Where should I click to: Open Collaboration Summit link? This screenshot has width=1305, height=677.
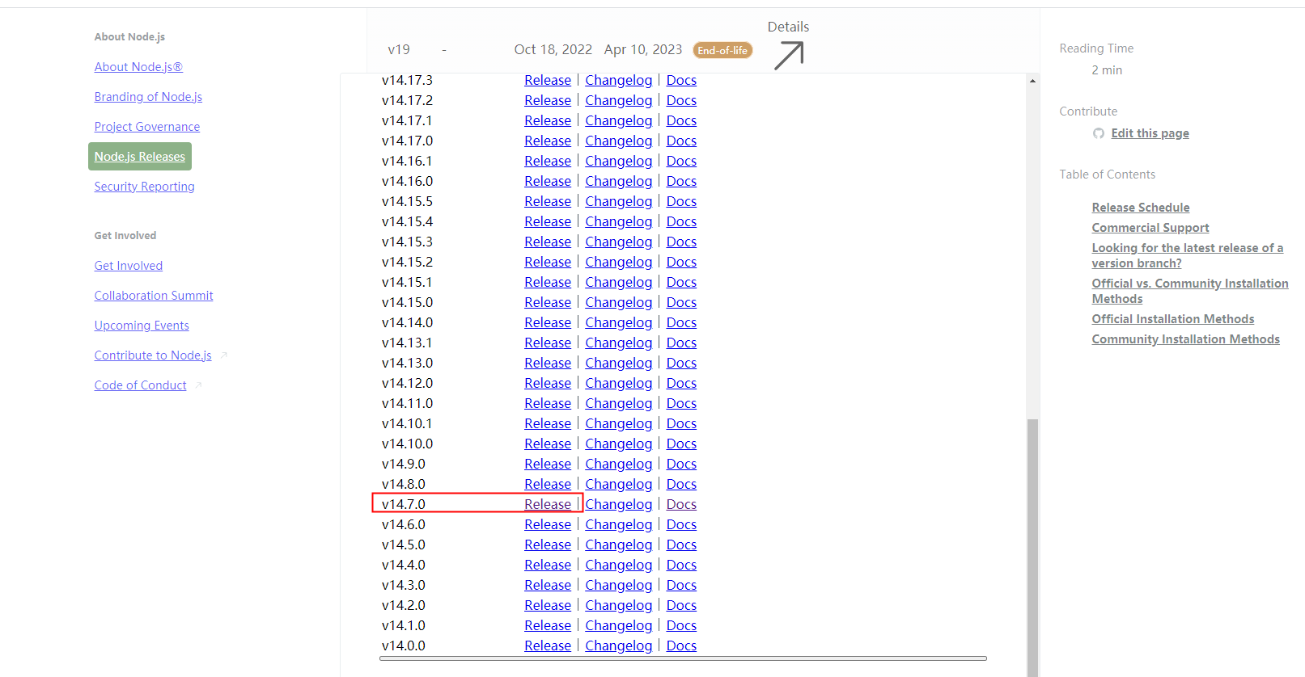(154, 296)
